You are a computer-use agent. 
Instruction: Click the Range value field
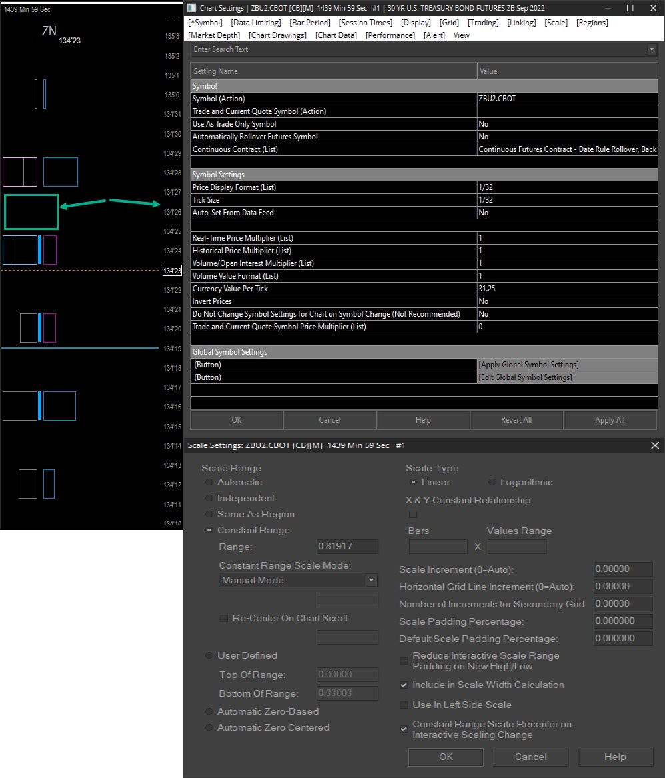(347, 546)
